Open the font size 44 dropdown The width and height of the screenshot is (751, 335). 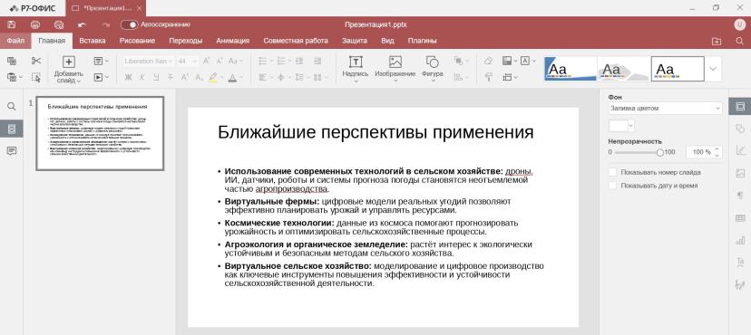click(187, 62)
